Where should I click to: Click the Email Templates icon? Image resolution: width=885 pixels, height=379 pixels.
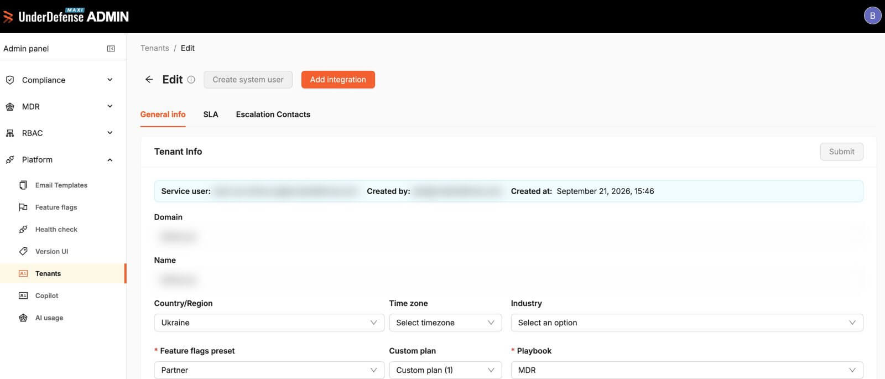(x=23, y=185)
